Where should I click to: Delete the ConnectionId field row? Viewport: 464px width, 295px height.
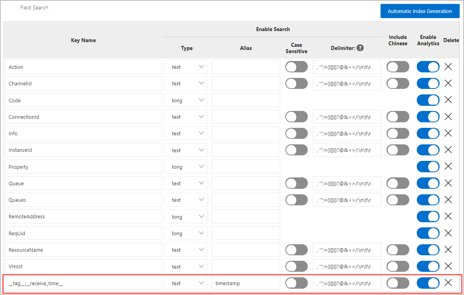coord(448,117)
